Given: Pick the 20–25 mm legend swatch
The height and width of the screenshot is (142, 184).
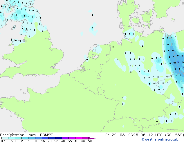Looking at the screenshot, I should (x=52, y=138).
